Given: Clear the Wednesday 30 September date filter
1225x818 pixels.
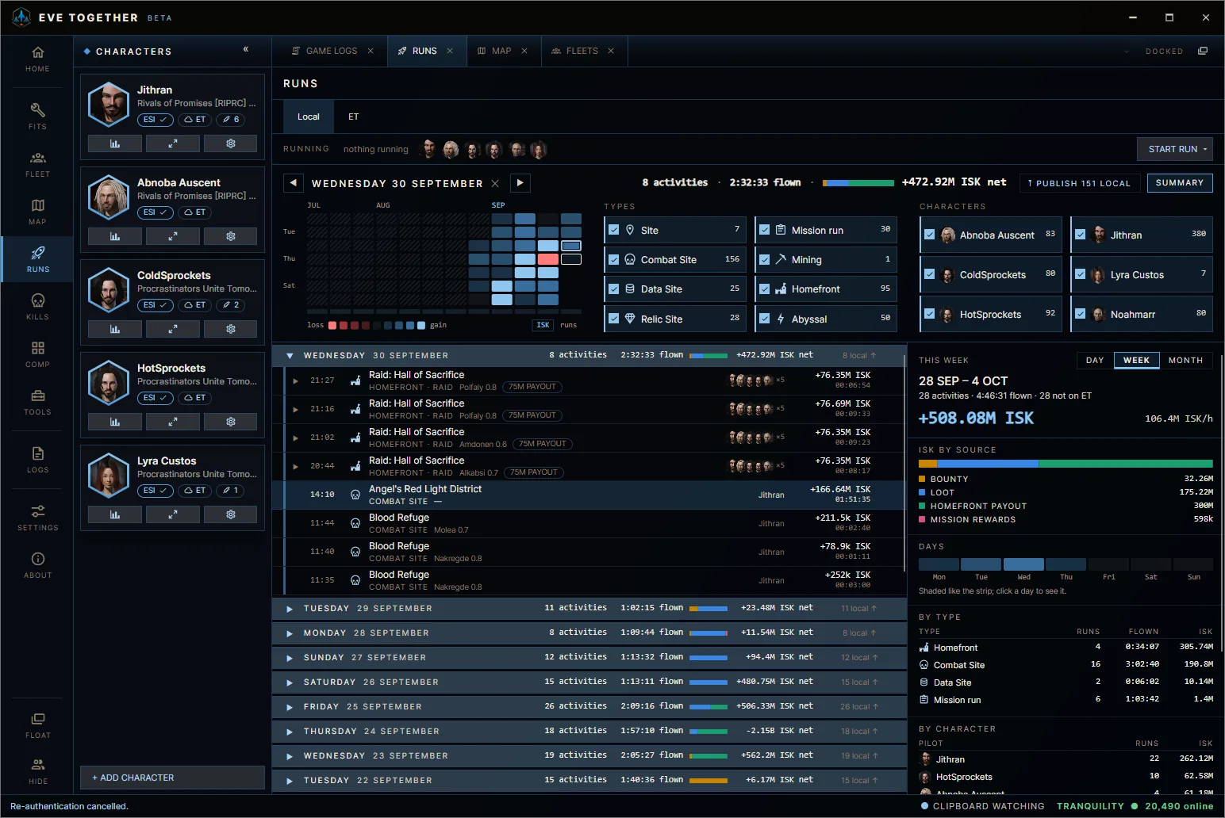Looking at the screenshot, I should click(495, 183).
